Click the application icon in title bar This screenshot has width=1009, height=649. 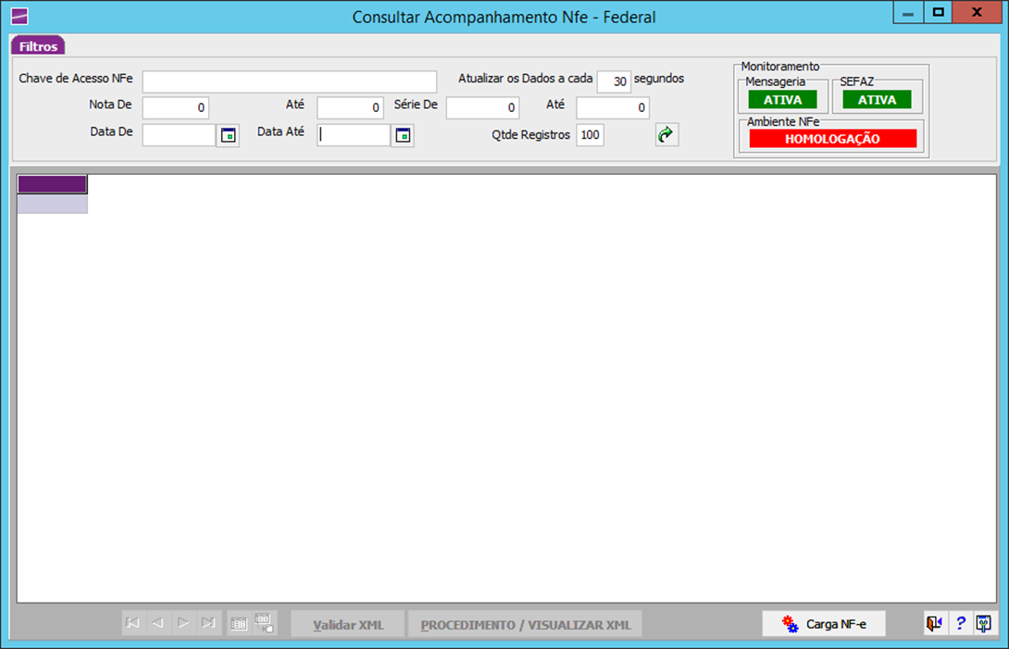pyautogui.click(x=20, y=16)
